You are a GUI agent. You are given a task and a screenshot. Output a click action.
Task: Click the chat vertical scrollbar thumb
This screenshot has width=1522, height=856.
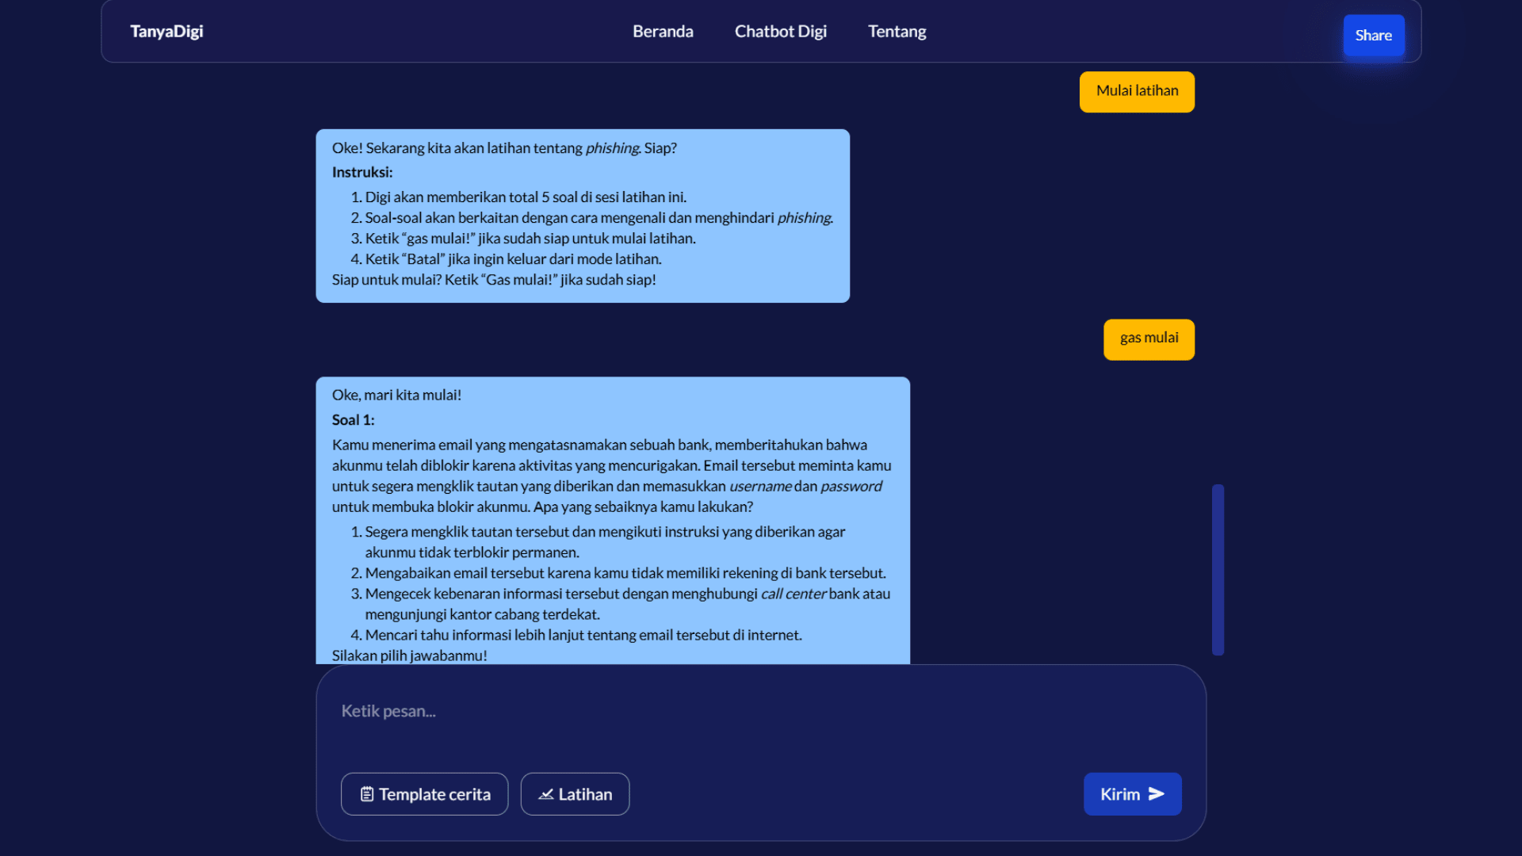pos(1218,569)
